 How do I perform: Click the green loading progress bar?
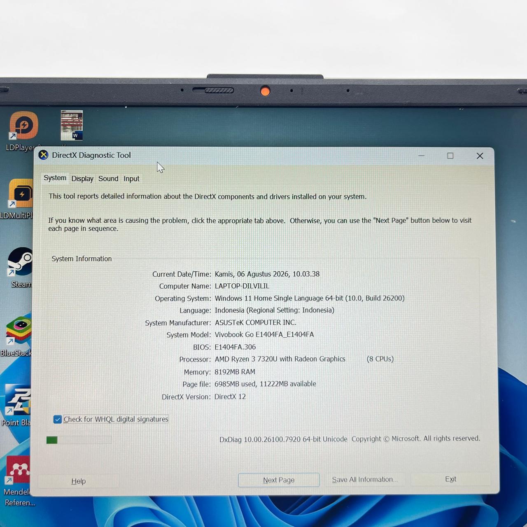point(79,440)
